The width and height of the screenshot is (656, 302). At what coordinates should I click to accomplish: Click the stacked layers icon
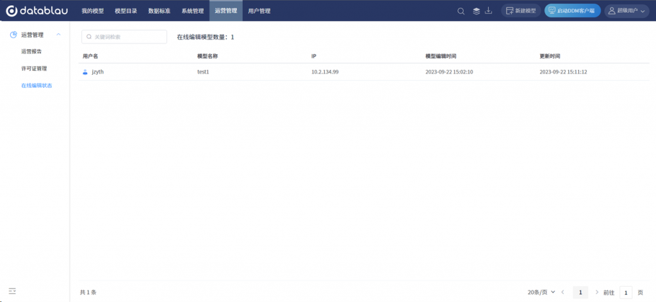pos(476,12)
